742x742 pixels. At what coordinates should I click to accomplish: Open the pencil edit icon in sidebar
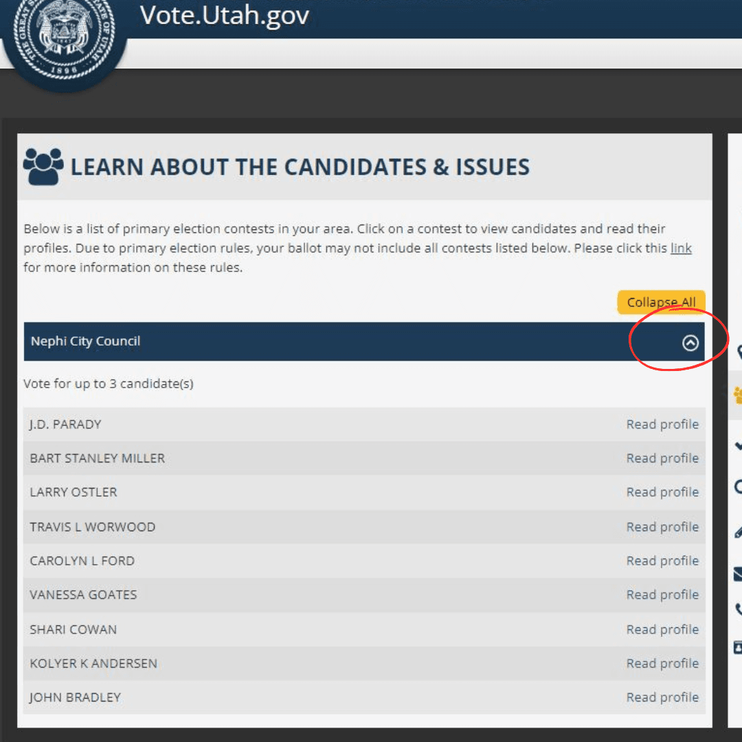click(739, 531)
